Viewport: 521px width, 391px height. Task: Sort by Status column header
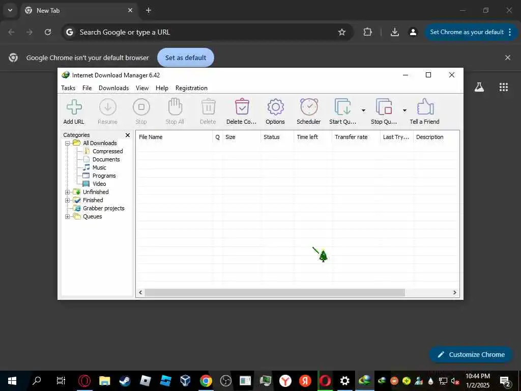(277, 137)
